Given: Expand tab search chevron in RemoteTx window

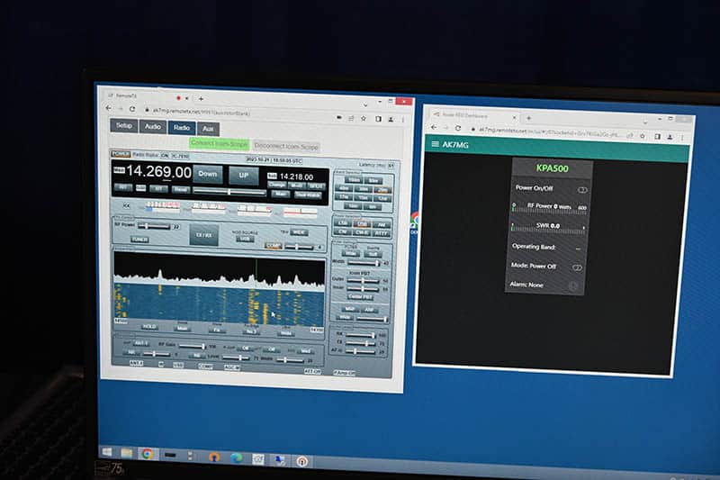Looking at the screenshot, I should coord(365,105).
